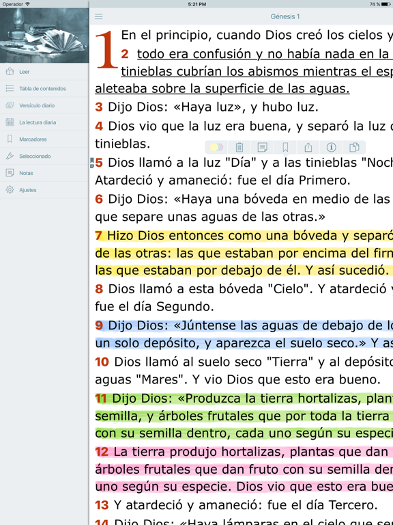Open La lectura diaria

(44, 122)
